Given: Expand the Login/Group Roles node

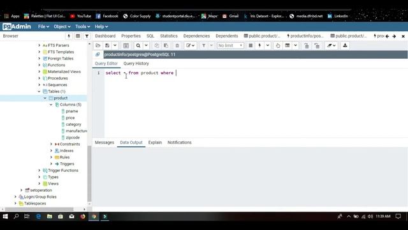Looking at the screenshot, I should 15,197.
